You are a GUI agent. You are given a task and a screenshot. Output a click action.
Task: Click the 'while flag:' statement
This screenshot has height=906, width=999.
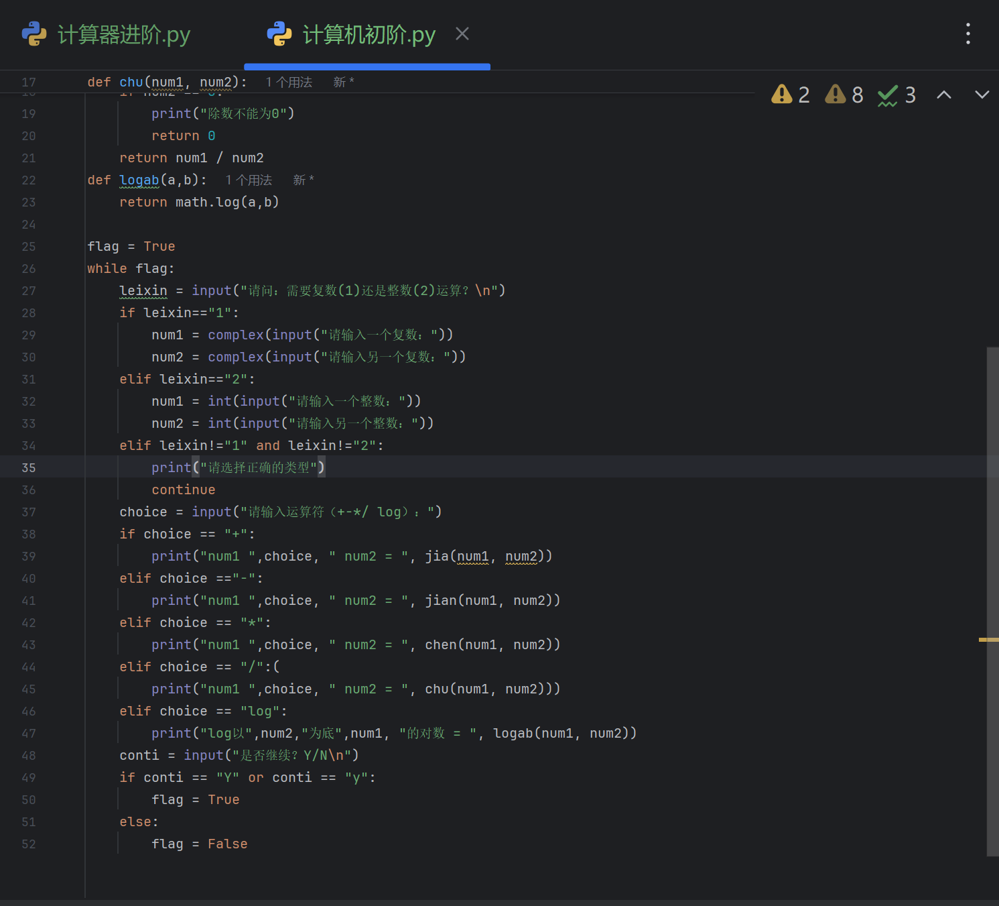pos(131,268)
